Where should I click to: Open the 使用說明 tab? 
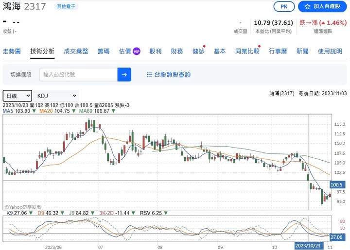[330, 51]
